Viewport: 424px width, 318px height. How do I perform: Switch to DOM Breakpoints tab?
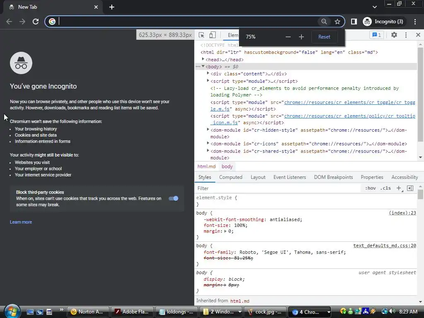point(333,177)
